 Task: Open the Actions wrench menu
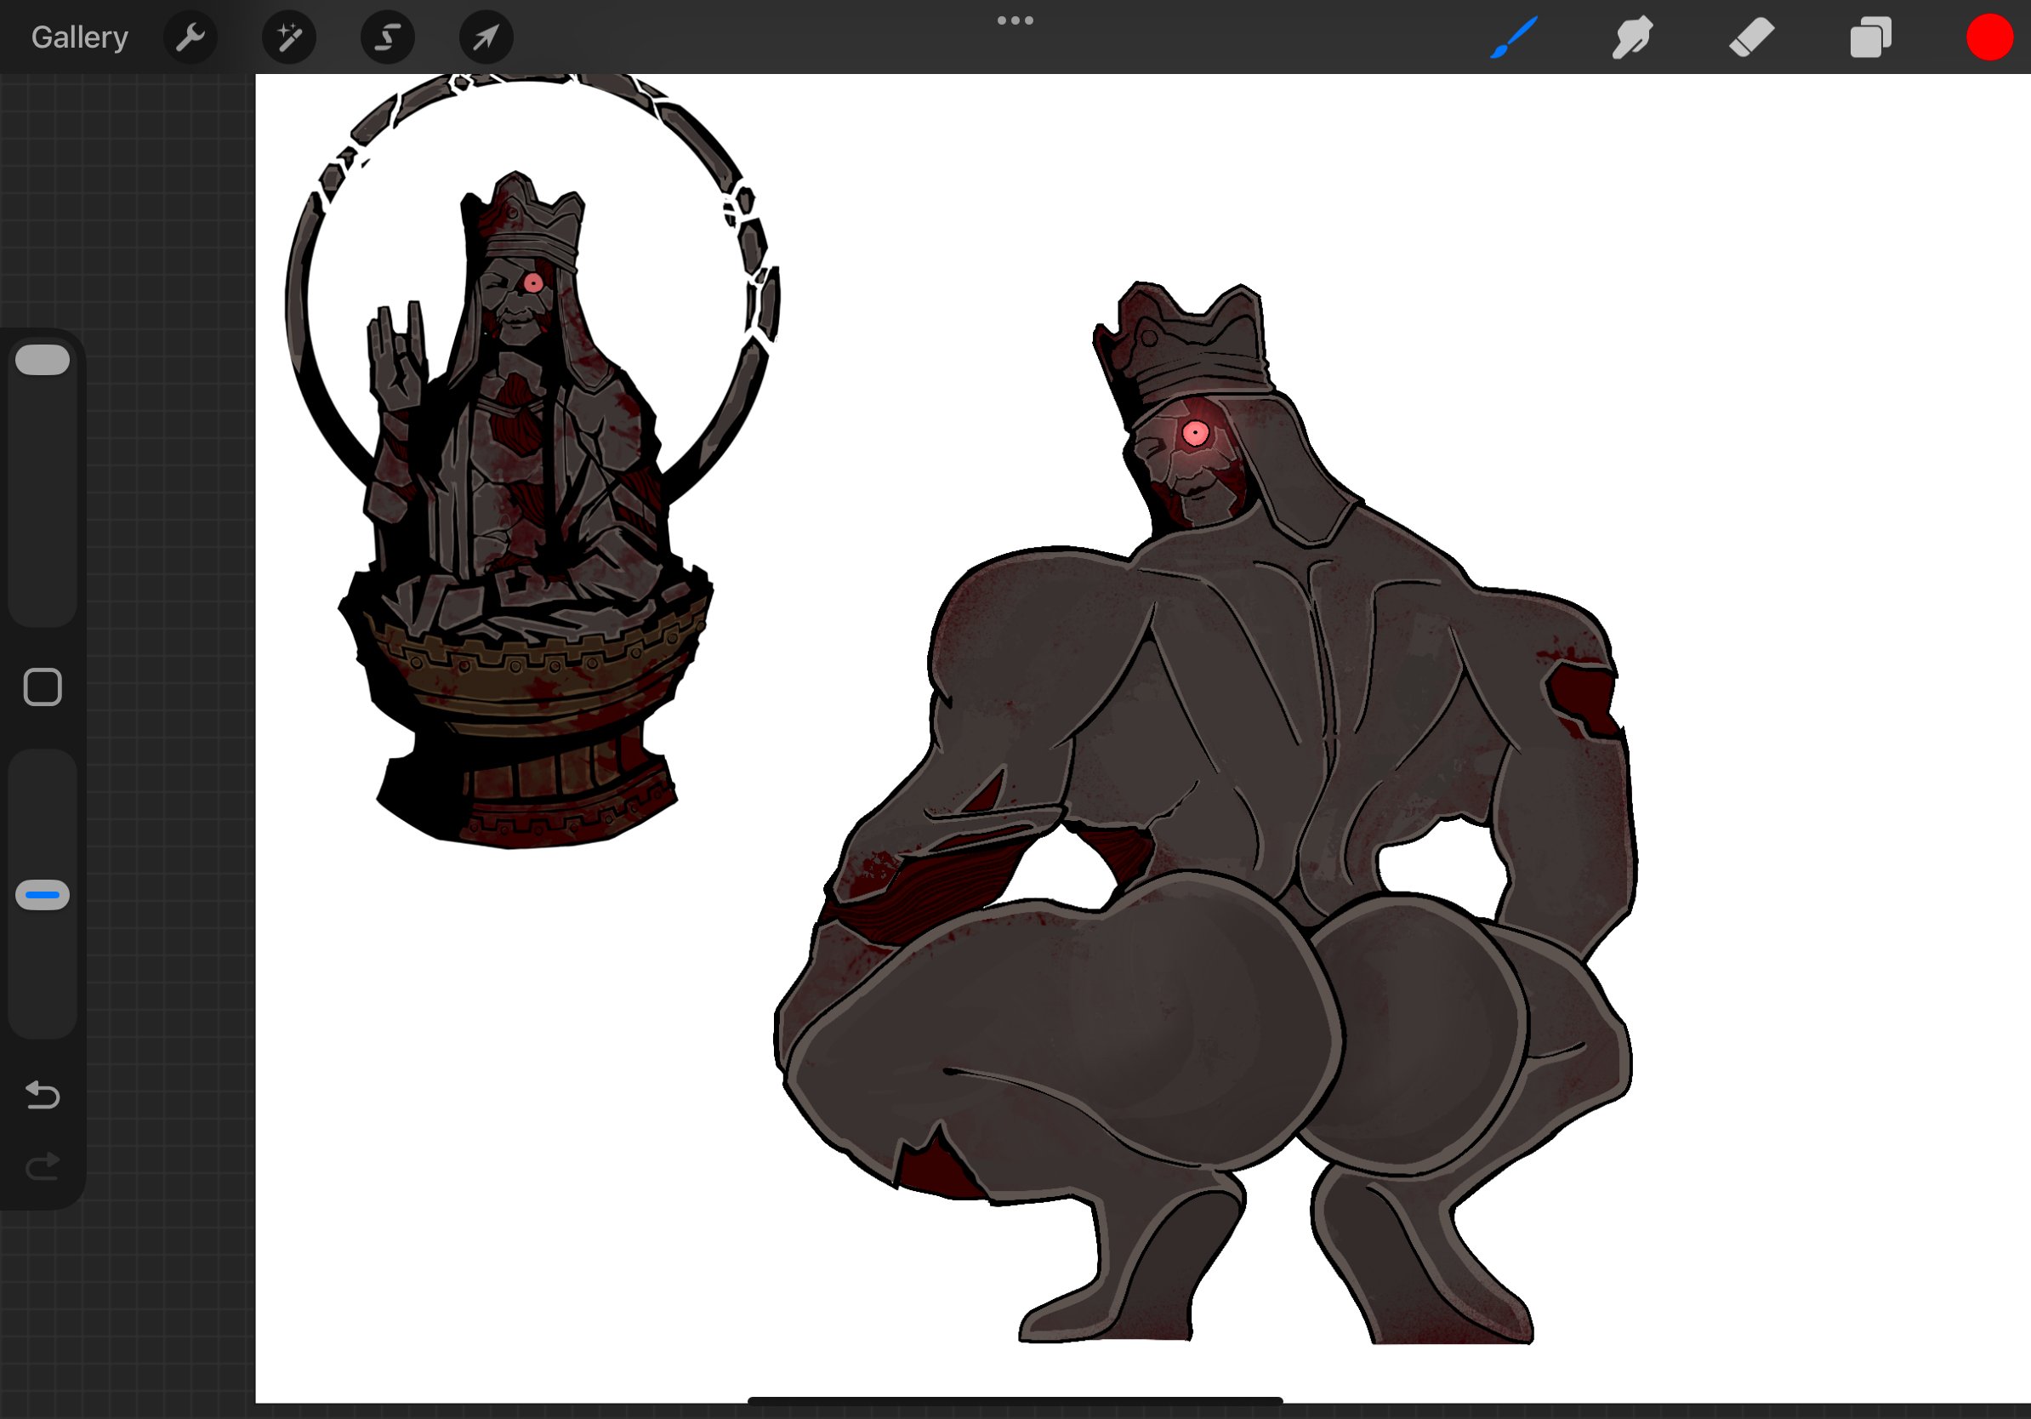(191, 37)
